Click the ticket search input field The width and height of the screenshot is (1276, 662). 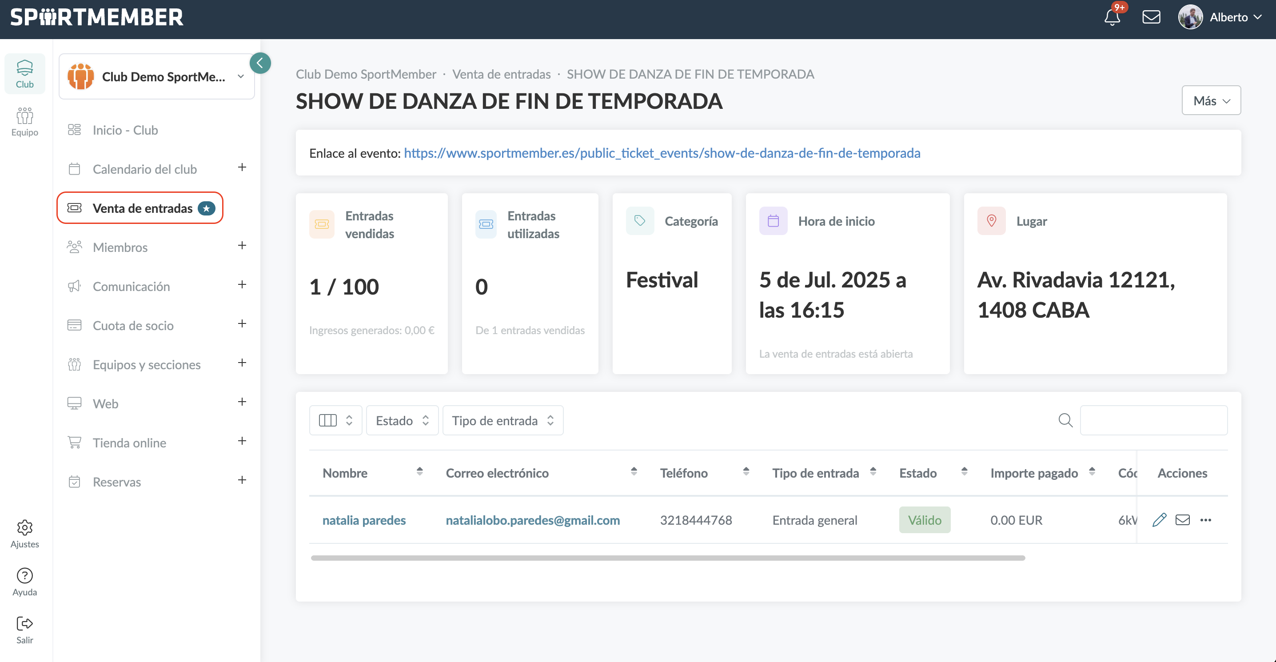pos(1153,421)
